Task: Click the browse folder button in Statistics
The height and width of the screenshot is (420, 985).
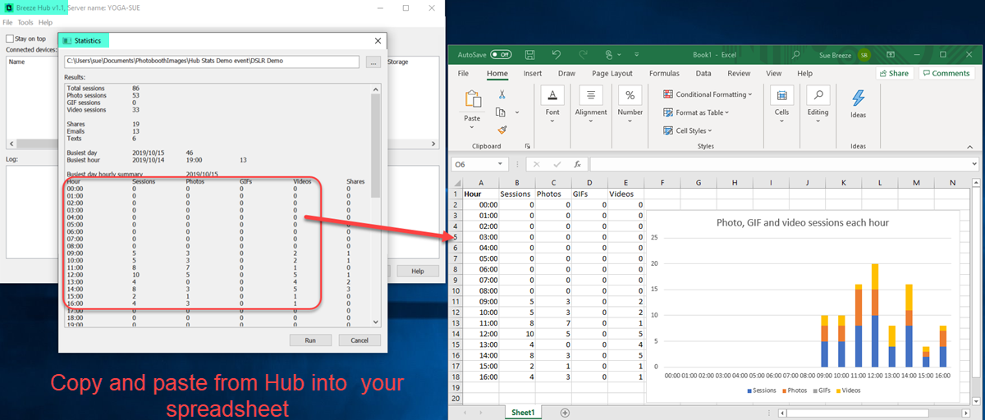Action: click(373, 62)
